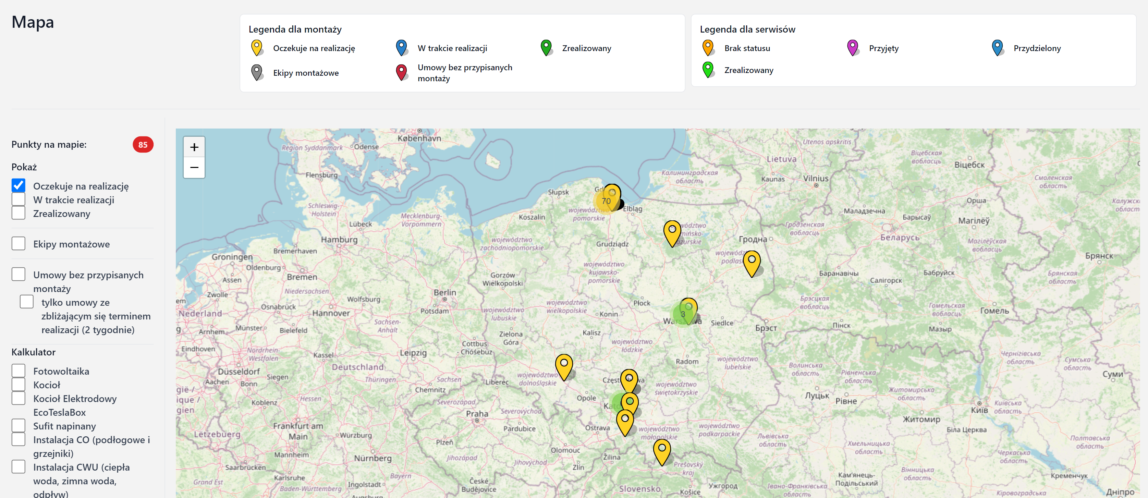Screen dimensions: 1148x498
Task: Click the red 85 points badge
Action: tap(143, 144)
